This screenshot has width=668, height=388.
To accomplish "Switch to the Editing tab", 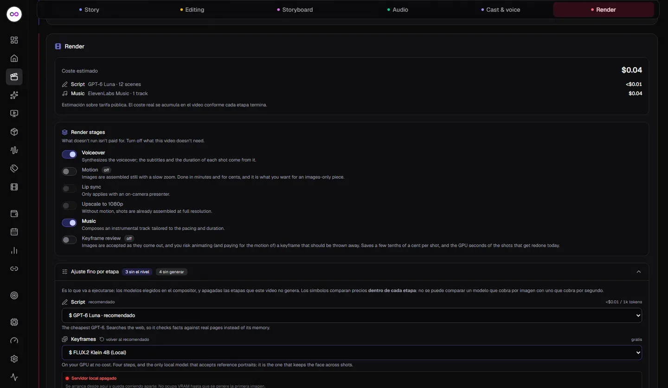I will [x=192, y=10].
